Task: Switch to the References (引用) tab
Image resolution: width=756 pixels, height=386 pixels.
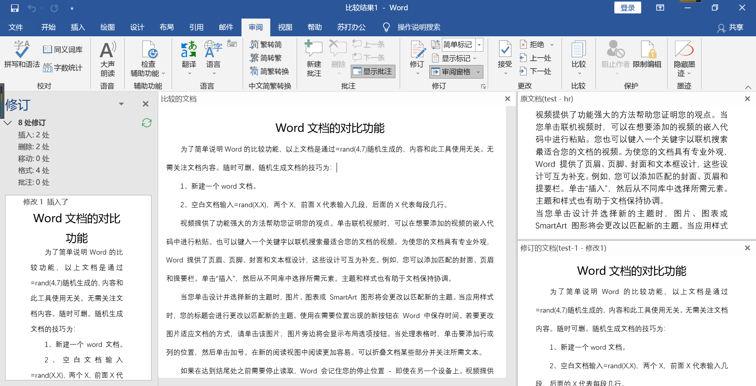Action: coord(196,27)
